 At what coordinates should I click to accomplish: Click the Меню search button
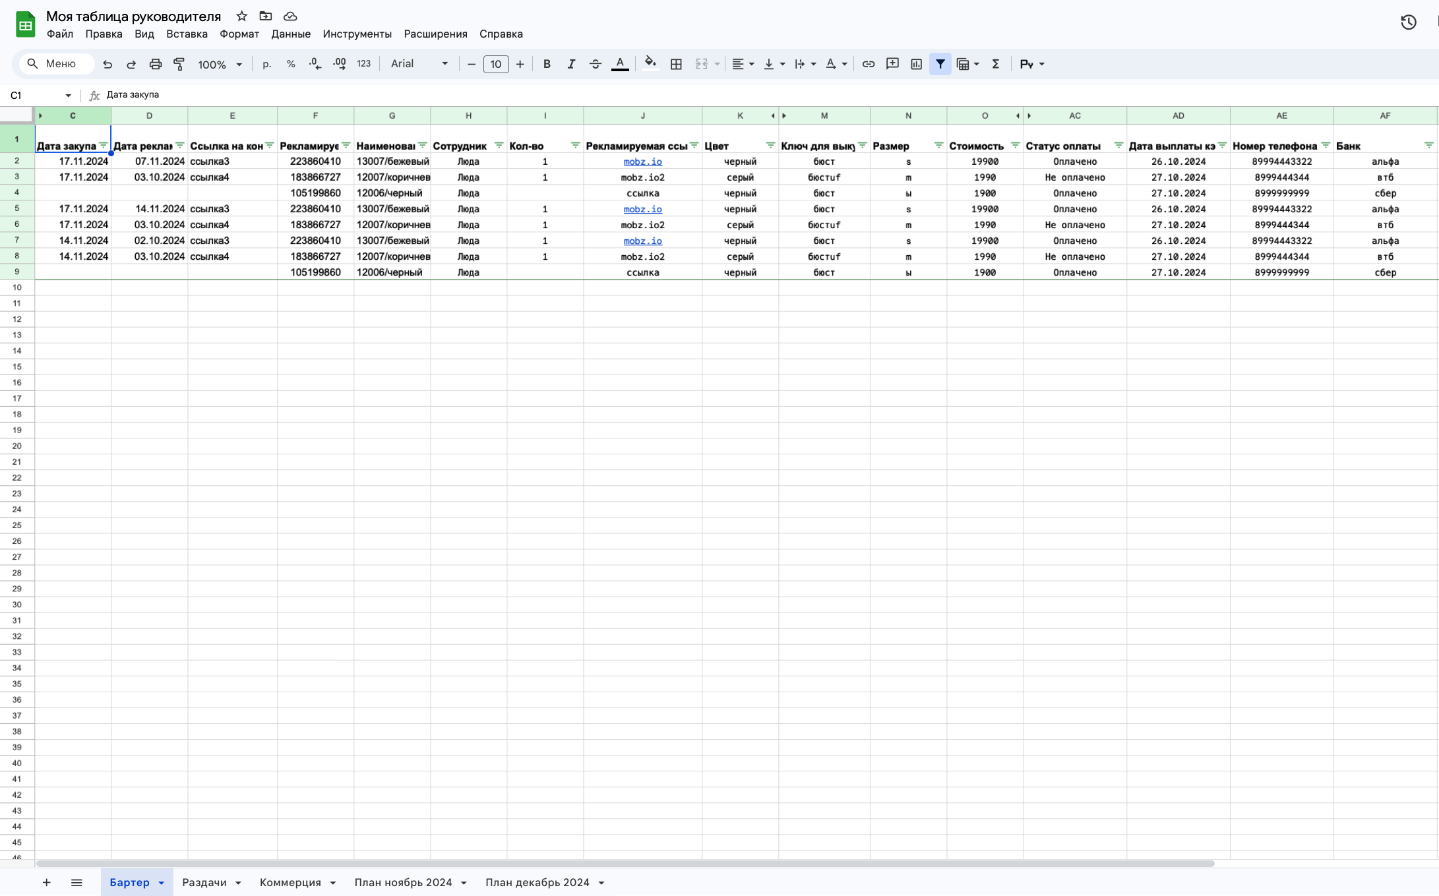[57, 64]
